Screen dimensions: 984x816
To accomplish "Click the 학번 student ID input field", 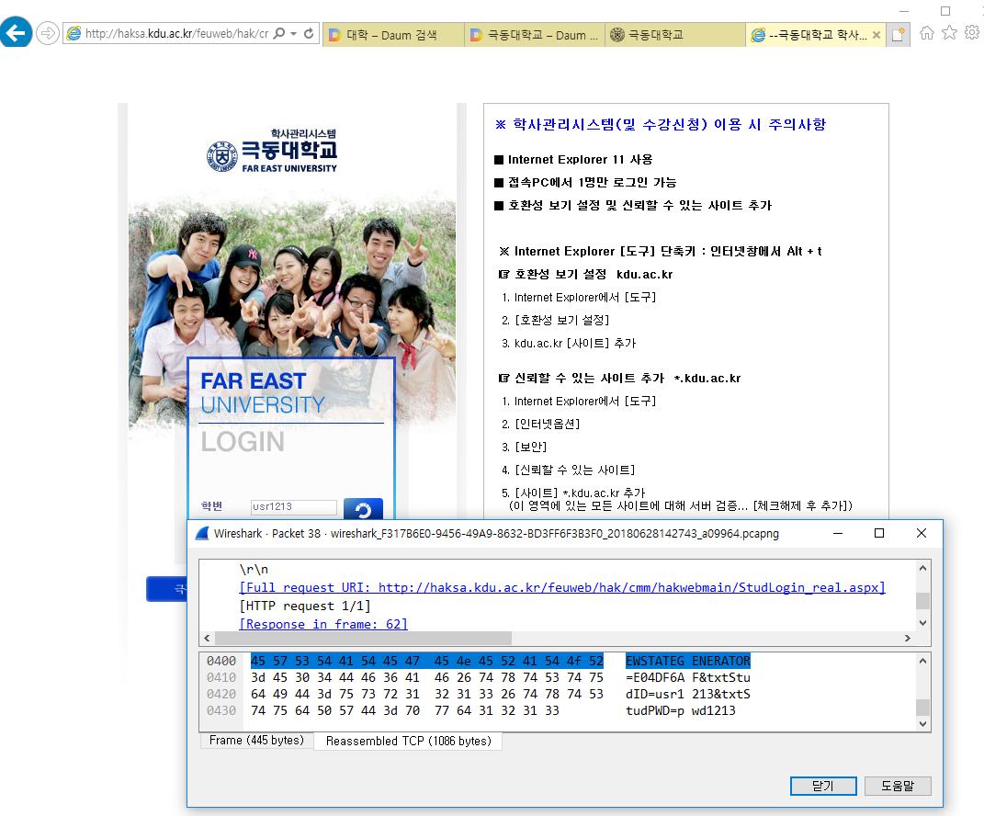I will coord(294,506).
